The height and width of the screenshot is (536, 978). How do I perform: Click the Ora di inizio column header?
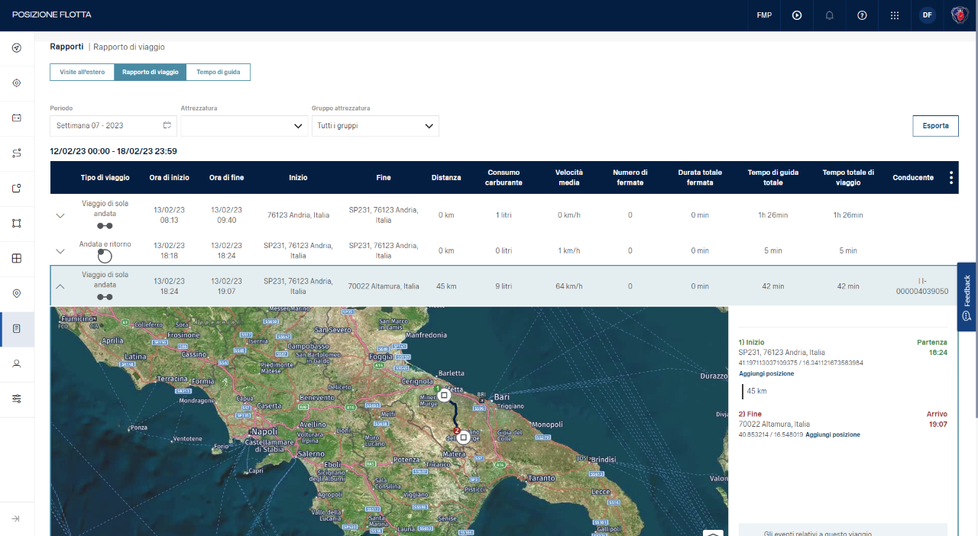click(170, 177)
